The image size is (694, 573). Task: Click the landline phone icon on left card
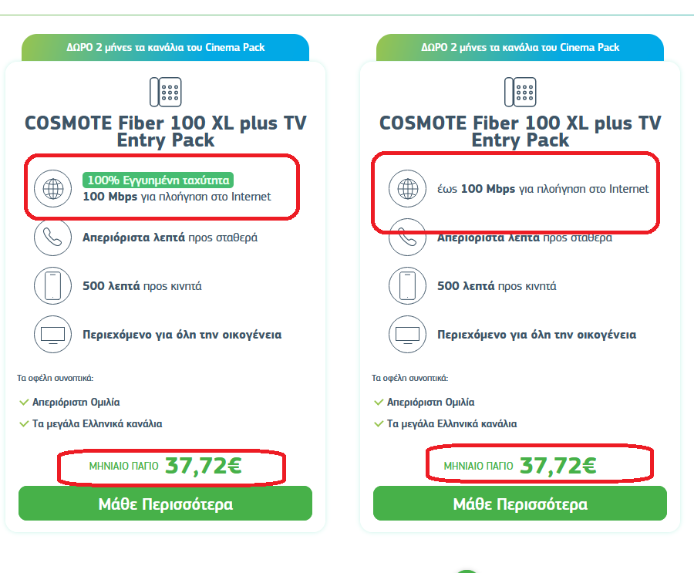(x=166, y=92)
